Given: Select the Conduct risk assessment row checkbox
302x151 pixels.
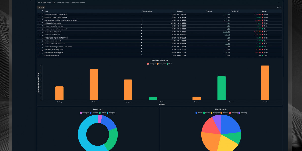Looking at the screenshot, I should click(43, 41).
